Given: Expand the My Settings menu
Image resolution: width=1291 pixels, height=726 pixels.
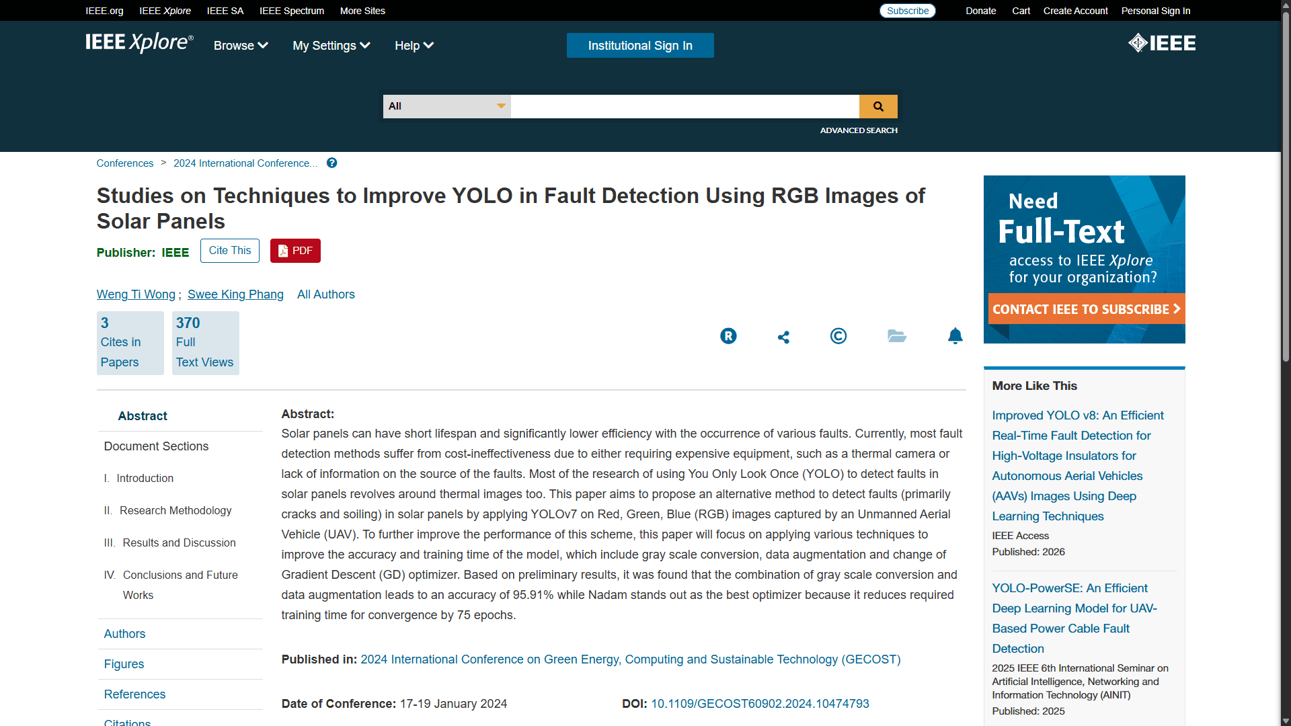Looking at the screenshot, I should tap(331, 46).
